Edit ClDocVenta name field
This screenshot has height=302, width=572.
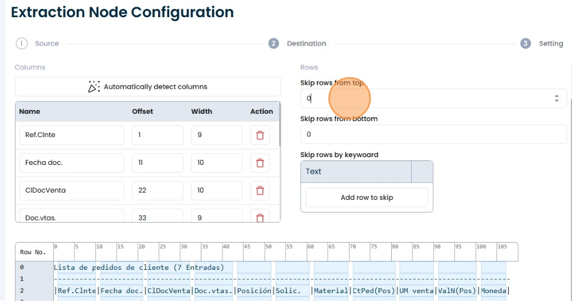(x=72, y=190)
